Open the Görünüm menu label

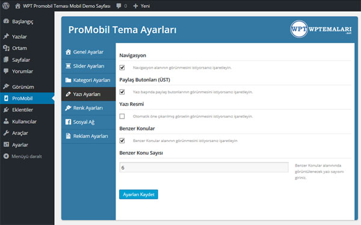[x=23, y=87]
